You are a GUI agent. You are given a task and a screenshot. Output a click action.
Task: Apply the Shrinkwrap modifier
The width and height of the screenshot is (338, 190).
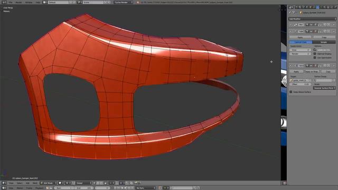296,72
